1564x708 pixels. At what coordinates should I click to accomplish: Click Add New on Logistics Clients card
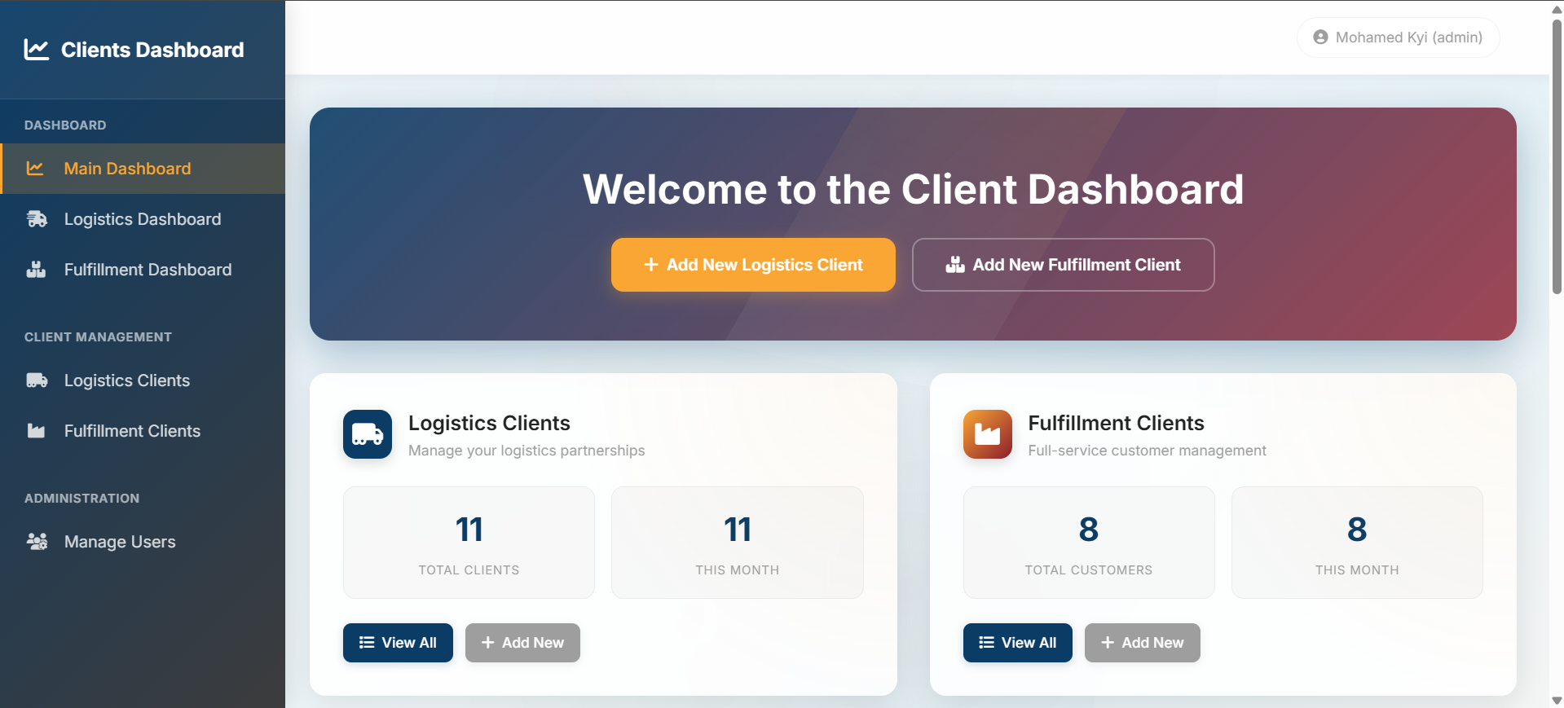522,643
